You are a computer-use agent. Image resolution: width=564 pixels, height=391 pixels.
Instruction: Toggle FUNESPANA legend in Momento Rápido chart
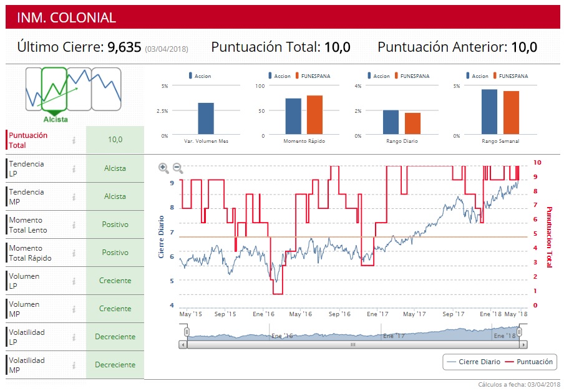(313, 76)
